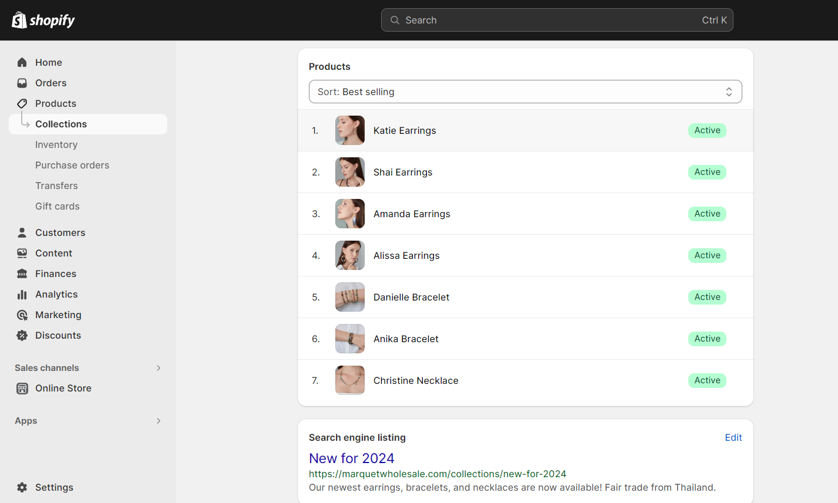Click Active badge for Amanda Earrings
Screen dimensions: 838x503
tap(707, 214)
